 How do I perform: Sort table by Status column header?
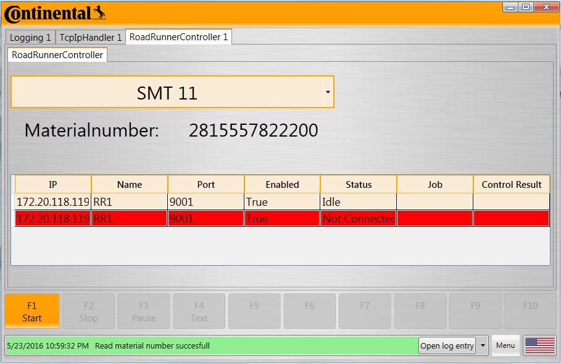coord(359,185)
